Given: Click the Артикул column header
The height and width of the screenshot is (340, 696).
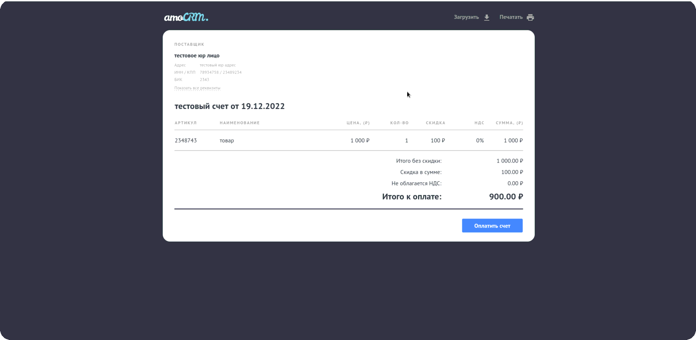Looking at the screenshot, I should [x=186, y=123].
